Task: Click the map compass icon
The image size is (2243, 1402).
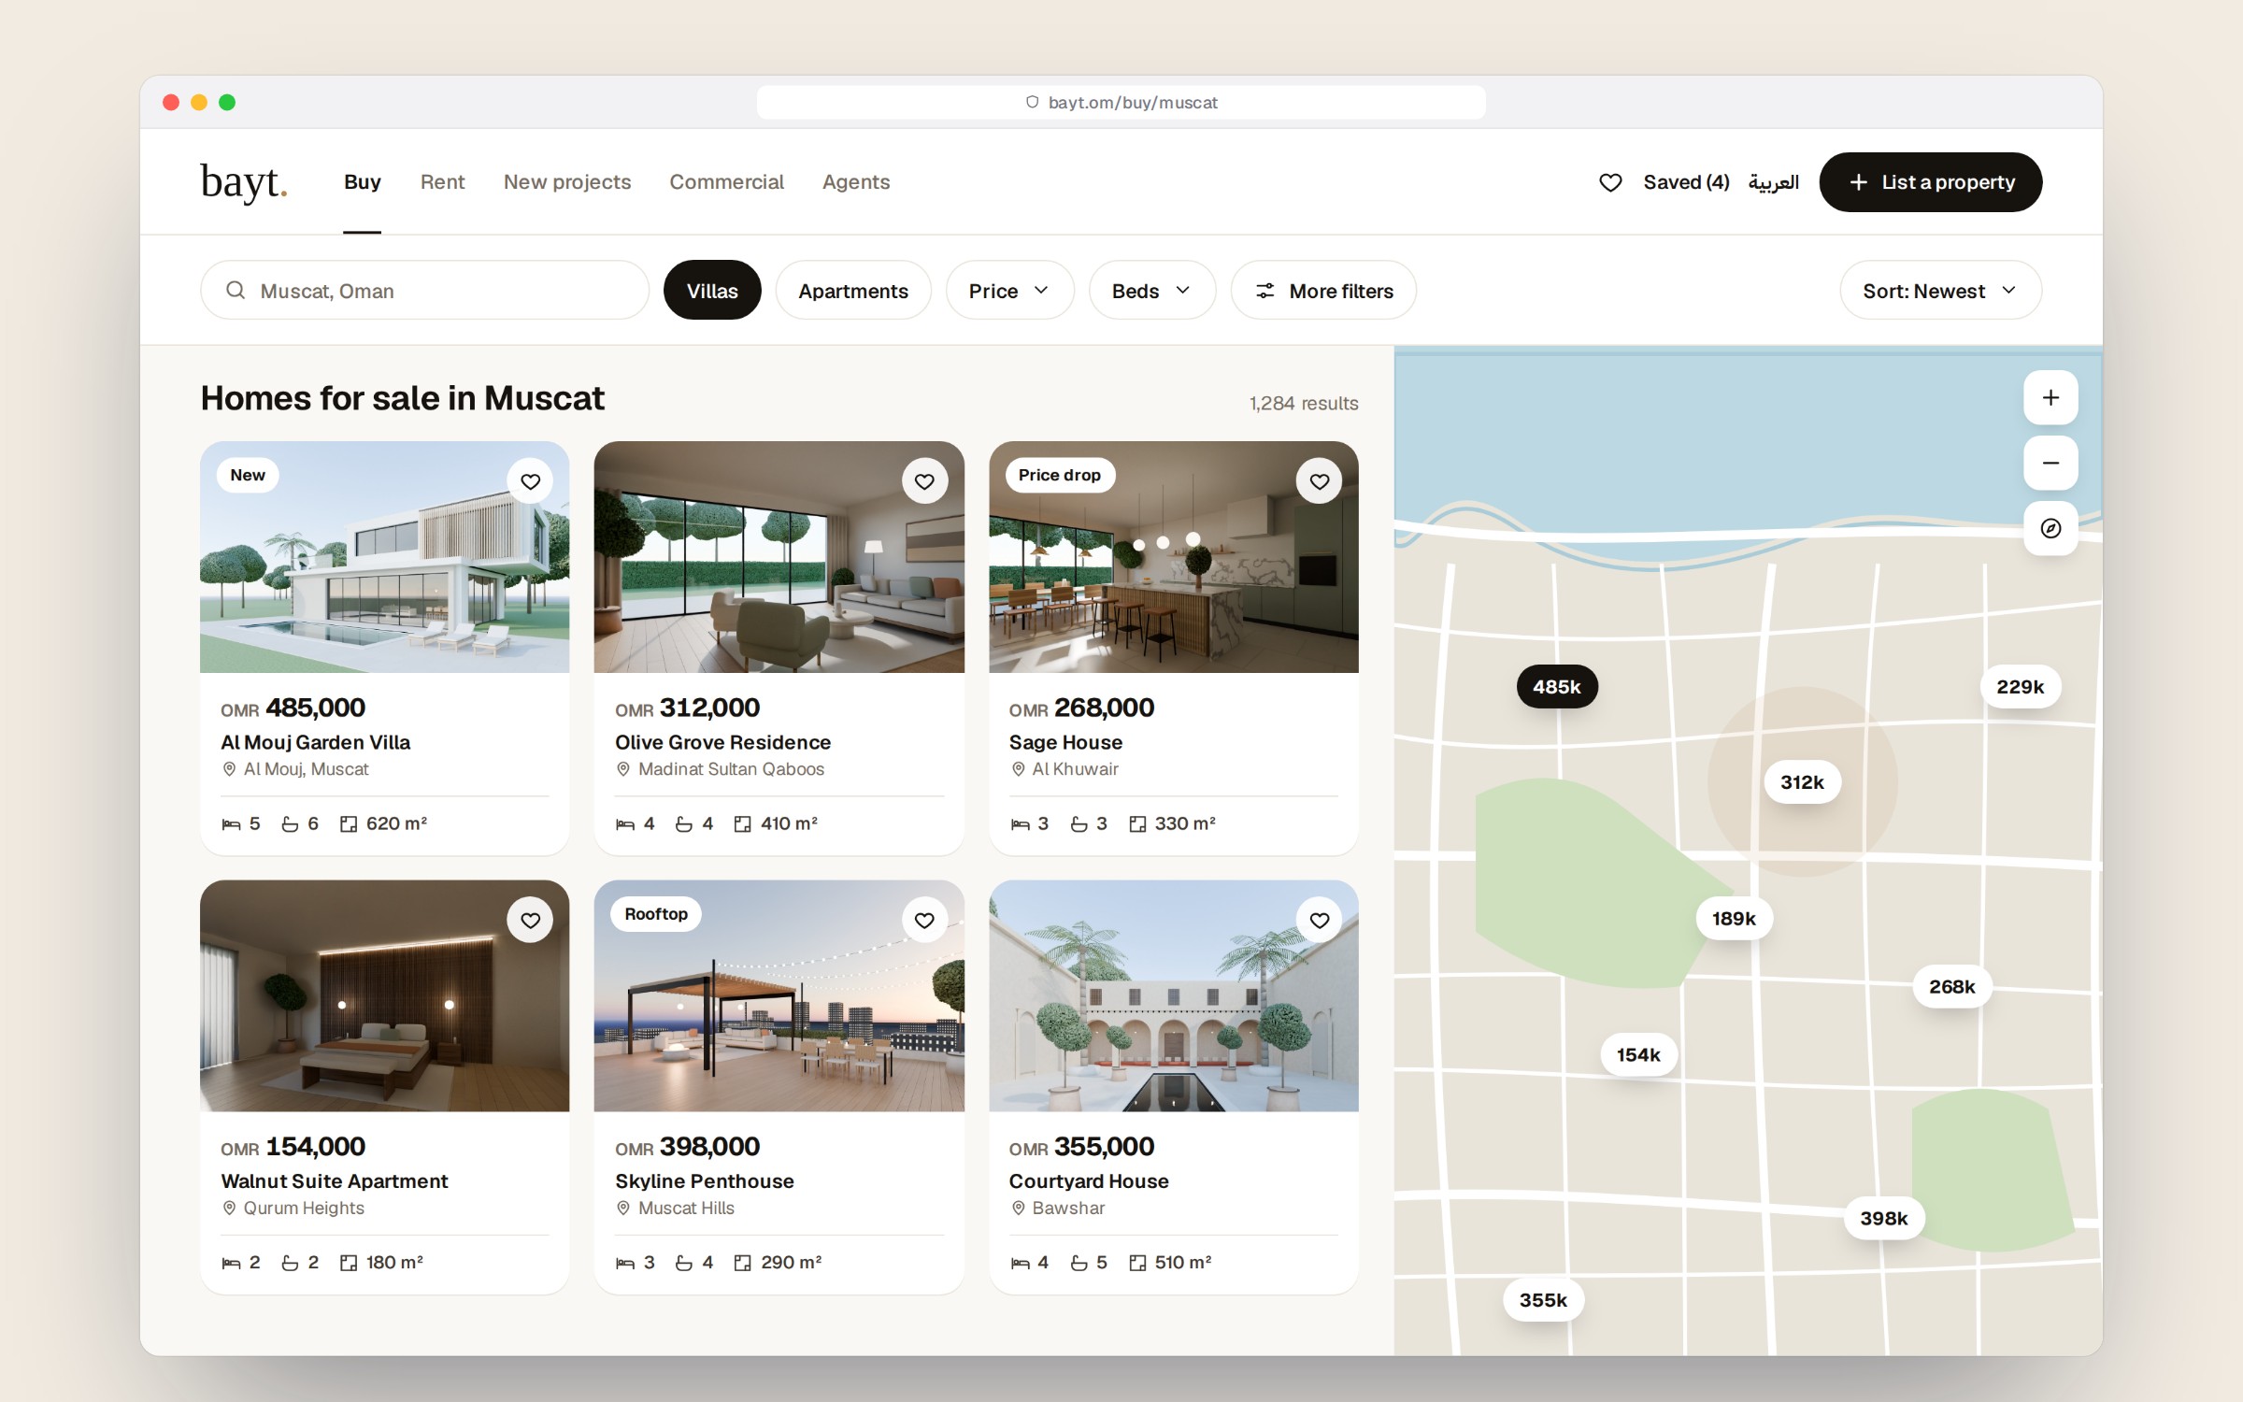Action: coord(2050,529)
